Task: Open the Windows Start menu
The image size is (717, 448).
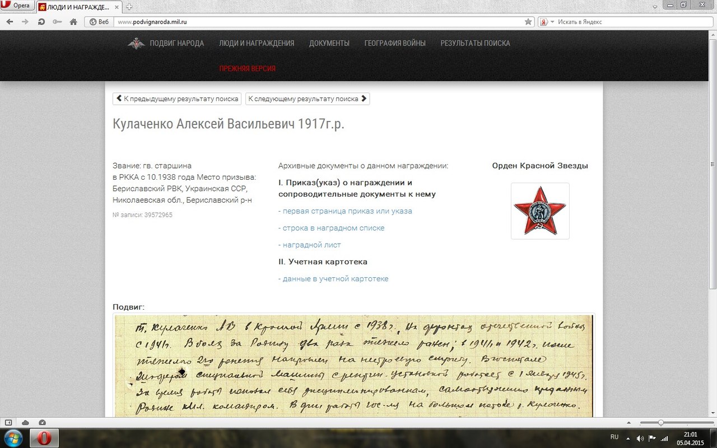Action: pos(12,437)
